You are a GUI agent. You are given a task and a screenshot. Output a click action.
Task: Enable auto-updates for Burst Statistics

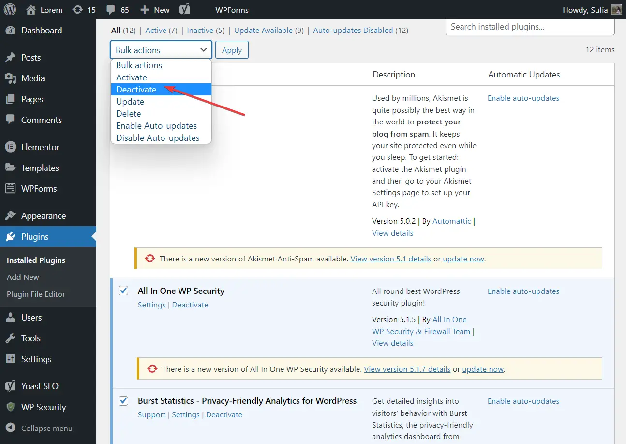click(523, 401)
